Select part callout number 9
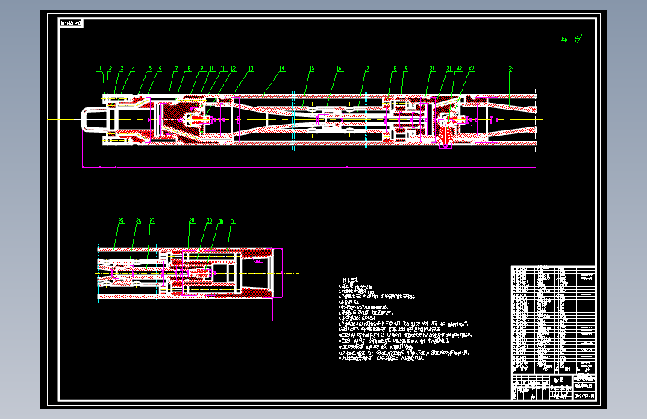 pyautogui.click(x=201, y=69)
